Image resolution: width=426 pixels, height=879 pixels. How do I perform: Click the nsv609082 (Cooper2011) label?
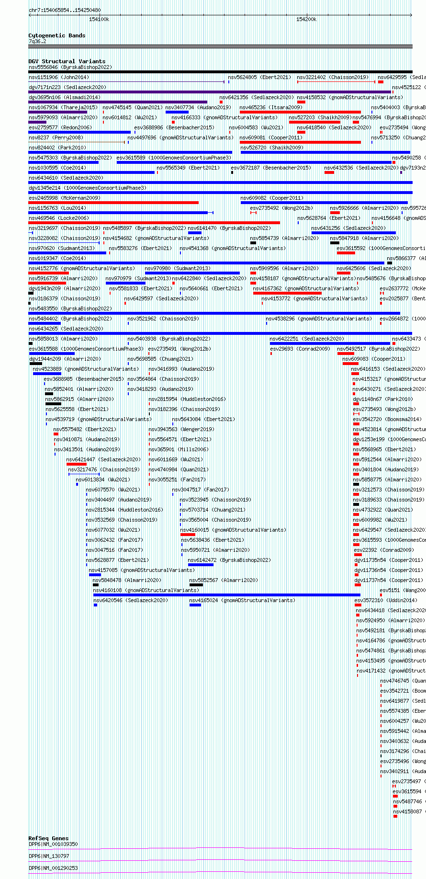272,198
